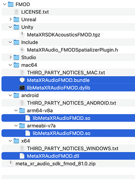Click the .so file icon under armeabi-v7a

click(28, 133)
